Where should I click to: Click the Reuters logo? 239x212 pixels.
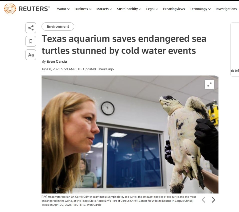tap(27, 9)
